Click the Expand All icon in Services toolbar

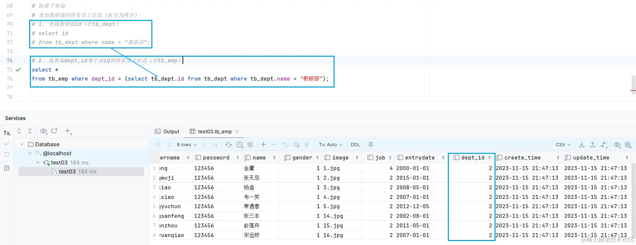19,131
